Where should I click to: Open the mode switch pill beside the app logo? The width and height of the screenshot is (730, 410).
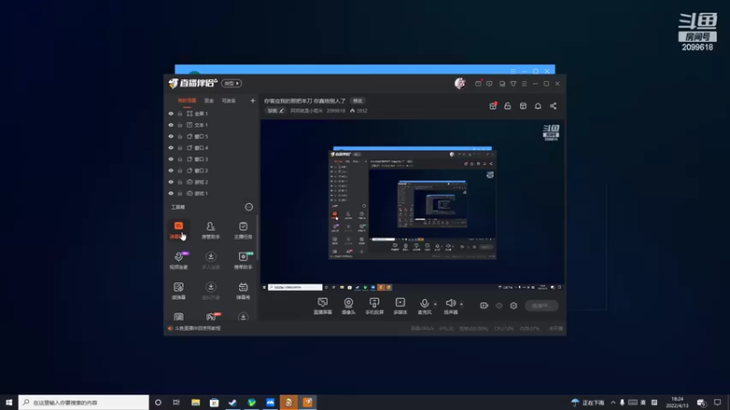pos(232,83)
